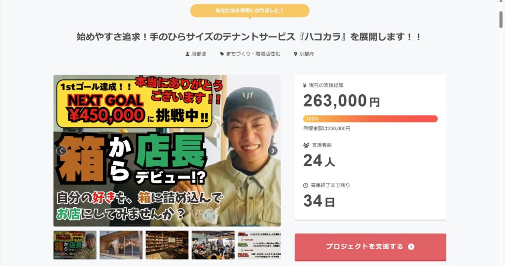The image size is (505, 266).
Task: Open the まちづくり・地域活性化 category link
Action: (x=253, y=54)
